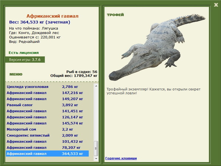The height and width of the screenshot is (166, 221).
Task: Click the Вид: Редчайший line
Action: pyautogui.click(x=24, y=42)
